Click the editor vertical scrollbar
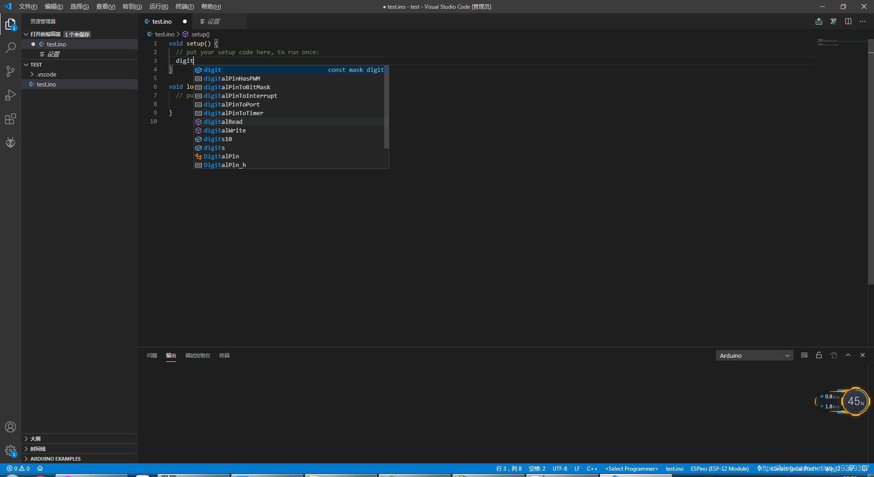This screenshot has height=477, width=874. [871, 162]
